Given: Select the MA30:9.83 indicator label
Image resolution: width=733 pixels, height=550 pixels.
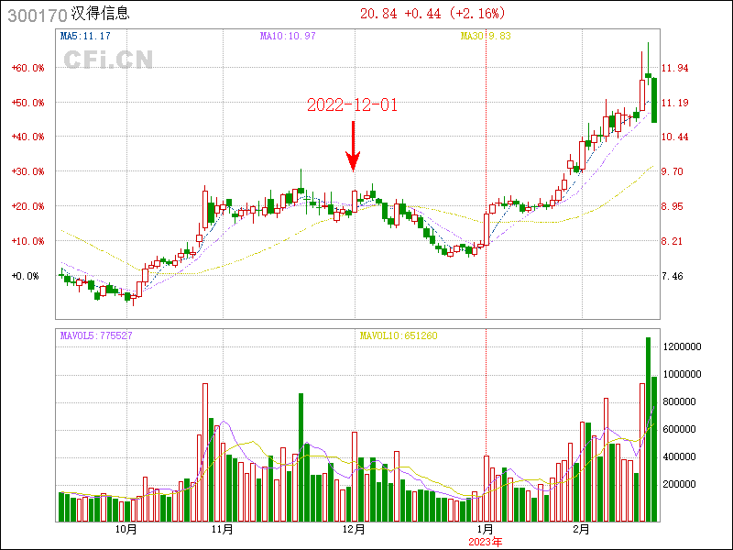Looking at the screenshot, I should (486, 36).
